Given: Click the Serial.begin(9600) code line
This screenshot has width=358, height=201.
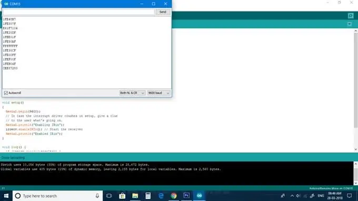Looking at the screenshot, I should coord(23,112).
